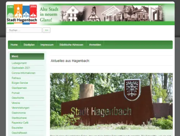Image resolution: width=180 pixels, height=136 pixels.
Task: Select Glasfasernetz in the sidebar menu
Action: (19, 88)
